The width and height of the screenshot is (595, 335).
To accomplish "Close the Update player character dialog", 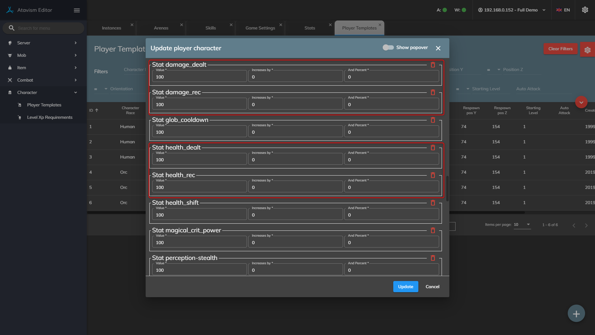I will (x=438, y=48).
